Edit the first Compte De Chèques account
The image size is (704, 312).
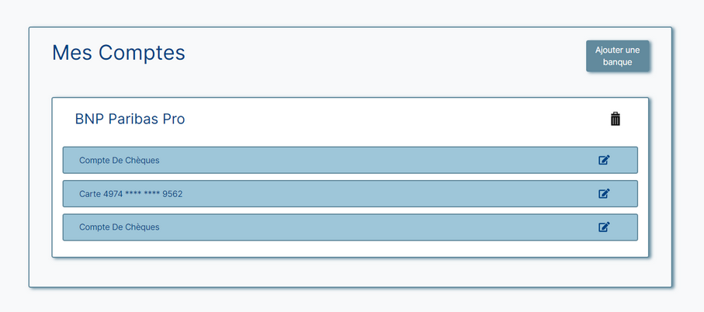pyautogui.click(x=605, y=160)
